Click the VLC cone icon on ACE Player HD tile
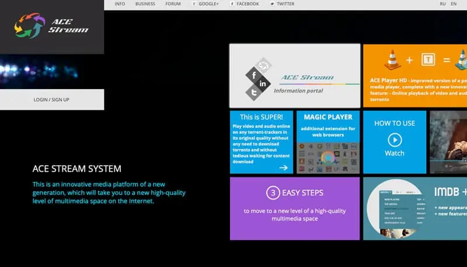The image size is (467, 267). pyautogui.click(x=392, y=60)
